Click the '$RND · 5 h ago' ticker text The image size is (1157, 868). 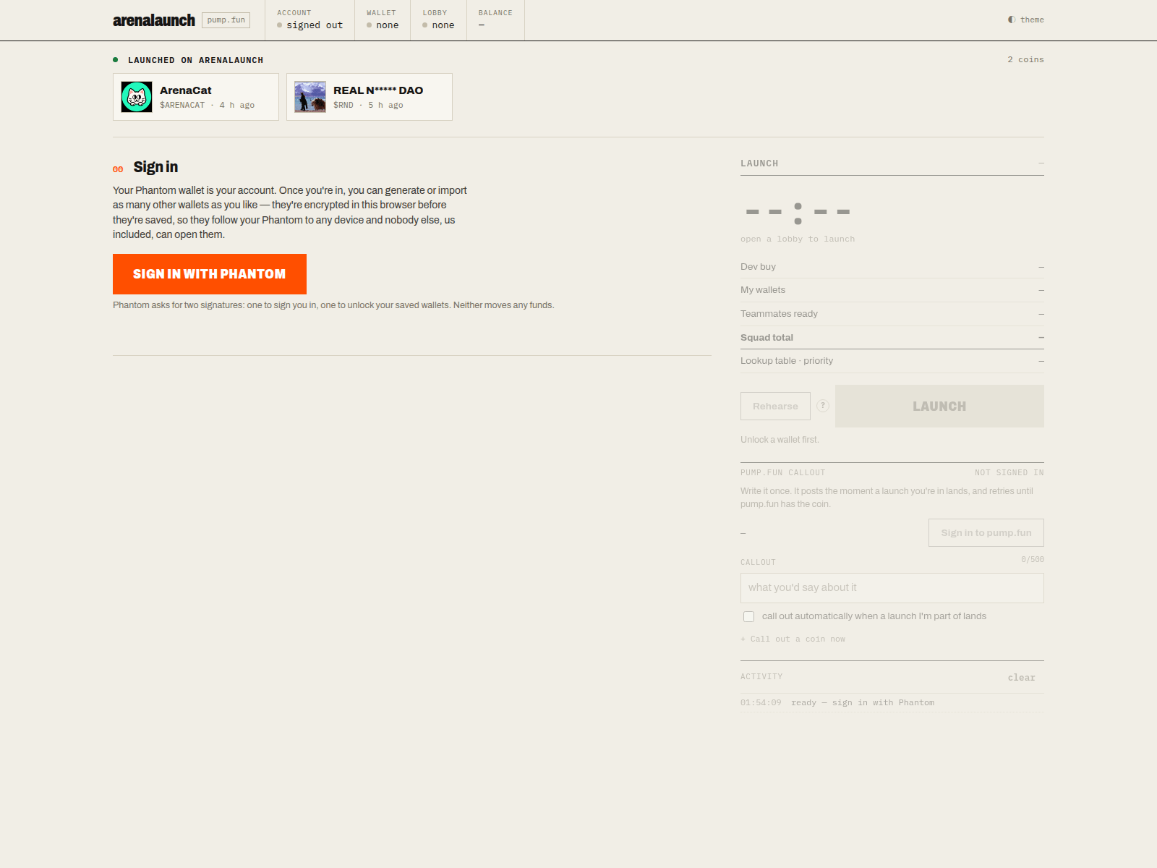pos(369,106)
